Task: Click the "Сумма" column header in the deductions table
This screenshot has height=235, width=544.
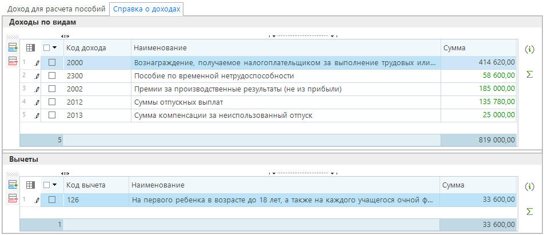Action: pos(454,185)
